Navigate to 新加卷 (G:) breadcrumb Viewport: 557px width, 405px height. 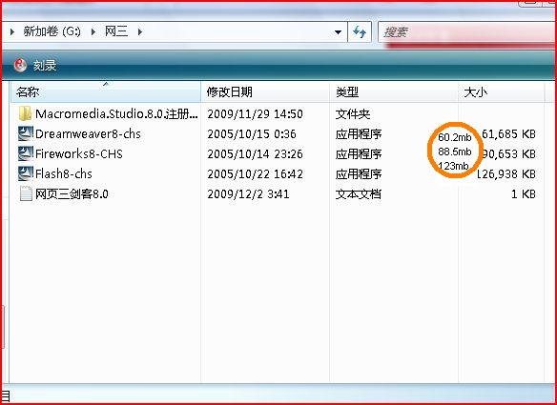[x=52, y=31]
